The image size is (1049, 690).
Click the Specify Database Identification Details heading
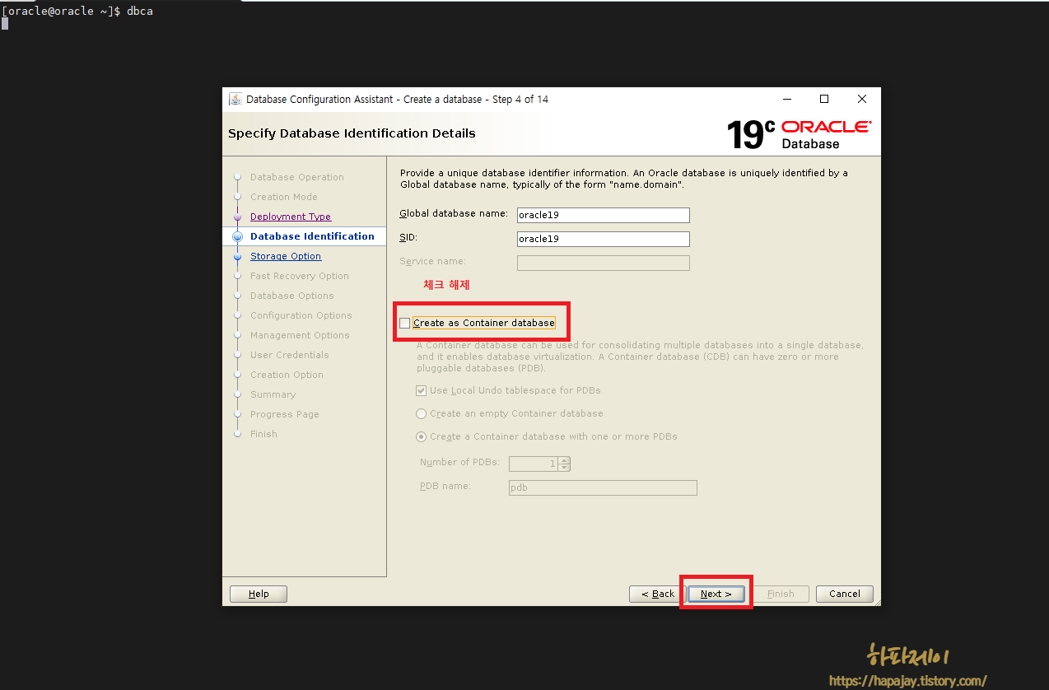pyautogui.click(x=352, y=133)
